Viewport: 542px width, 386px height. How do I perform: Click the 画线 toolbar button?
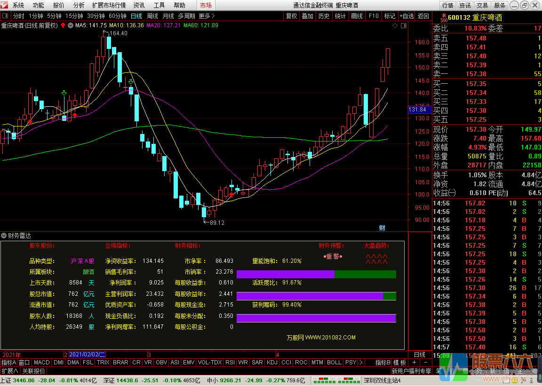click(357, 16)
